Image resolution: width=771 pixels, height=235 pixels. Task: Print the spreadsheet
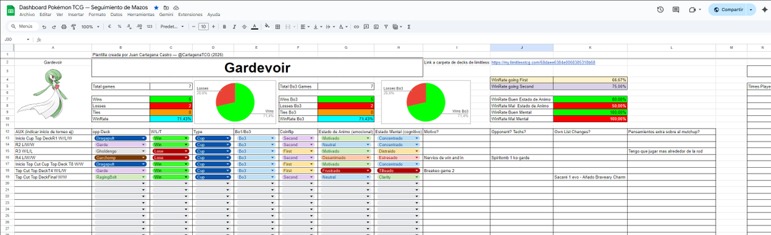pyautogui.click(x=63, y=27)
